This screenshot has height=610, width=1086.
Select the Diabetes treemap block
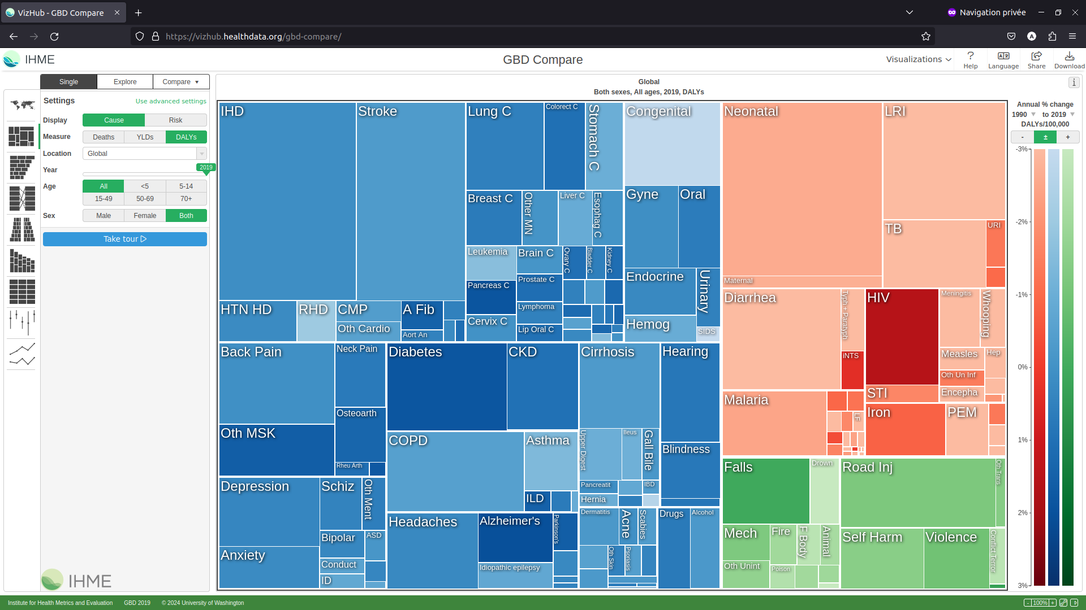pos(447,387)
